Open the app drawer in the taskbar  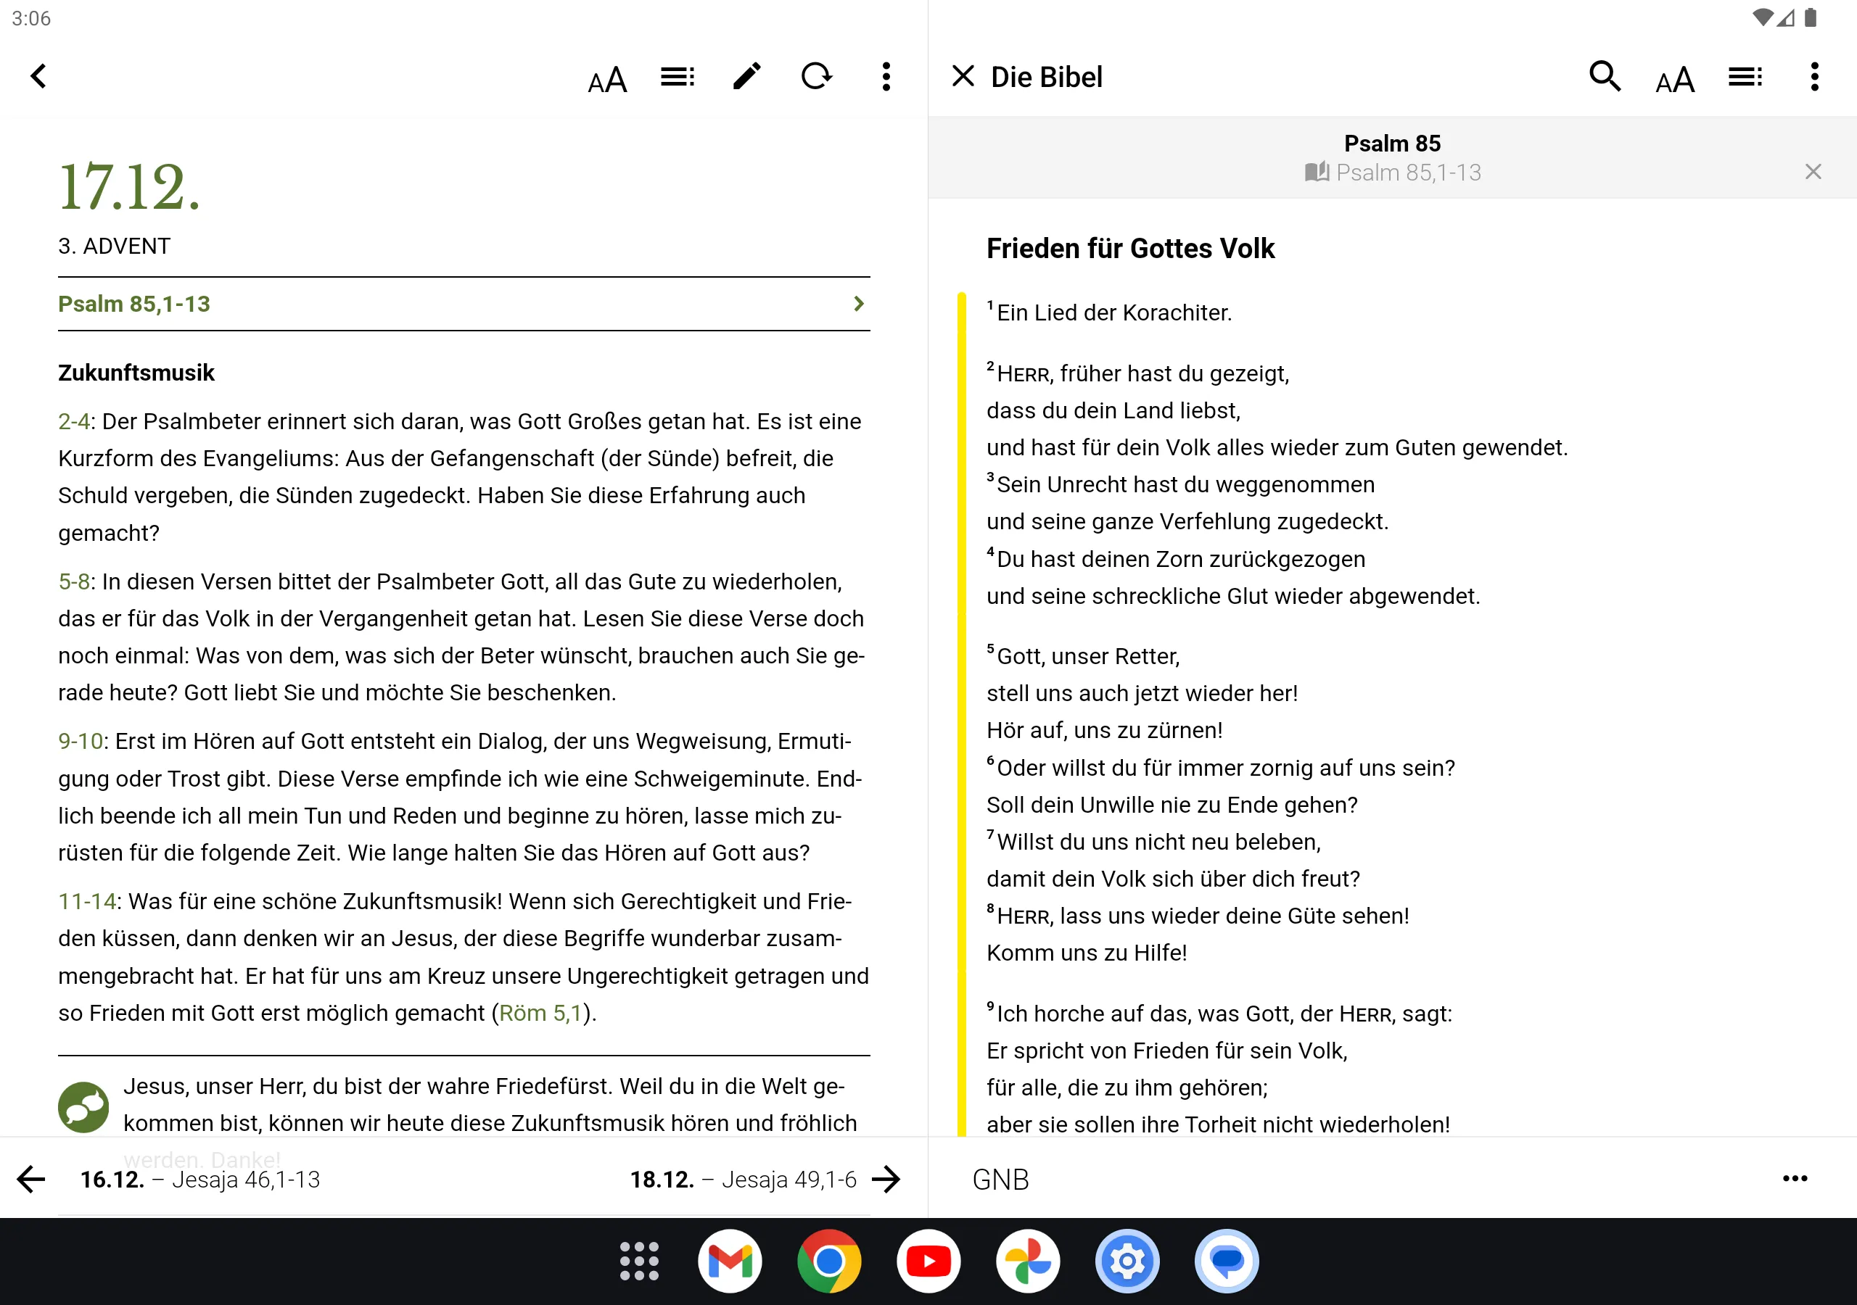coord(639,1261)
